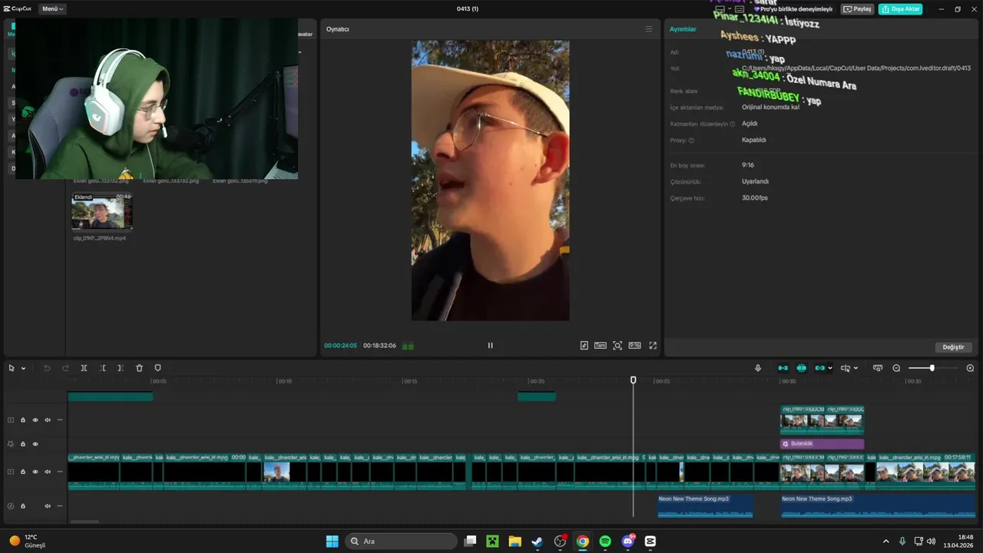Lock the main video track

pos(23,472)
